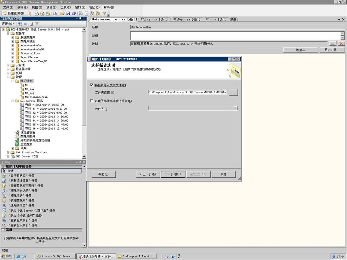This screenshot has height=260, width=347.
Task: Click the Refresh icon in Object Explorer toolbar
Action: point(32,24)
